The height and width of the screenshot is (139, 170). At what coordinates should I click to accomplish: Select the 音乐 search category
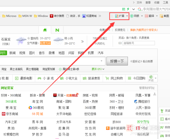coord(42,53)
